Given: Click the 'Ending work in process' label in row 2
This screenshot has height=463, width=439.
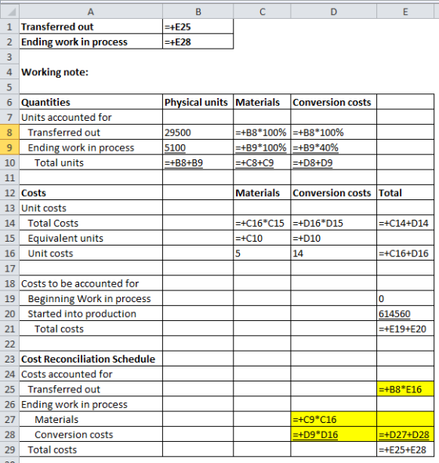Looking at the screenshot, I should (x=74, y=42).
